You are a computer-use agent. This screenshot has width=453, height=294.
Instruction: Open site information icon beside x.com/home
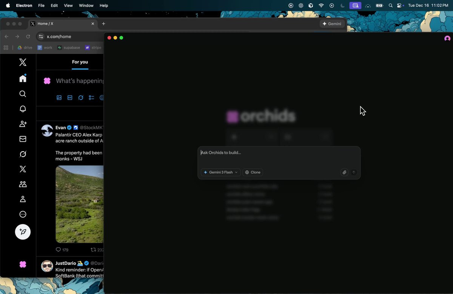pyautogui.click(x=41, y=37)
